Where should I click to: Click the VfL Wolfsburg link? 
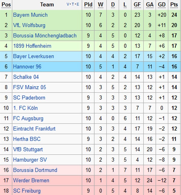(29, 25)
